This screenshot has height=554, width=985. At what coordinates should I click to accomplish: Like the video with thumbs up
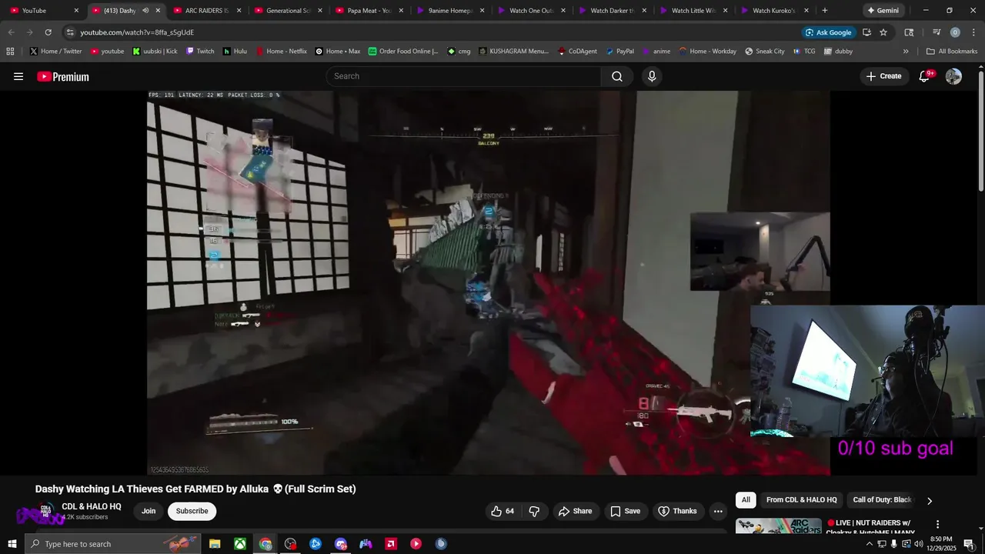pyautogui.click(x=503, y=511)
